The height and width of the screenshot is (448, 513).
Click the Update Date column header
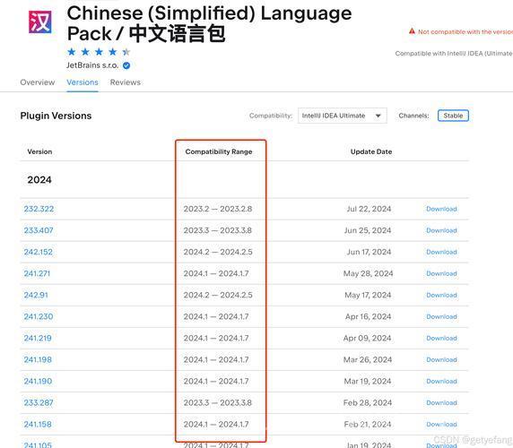pyautogui.click(x=371, y=151)
